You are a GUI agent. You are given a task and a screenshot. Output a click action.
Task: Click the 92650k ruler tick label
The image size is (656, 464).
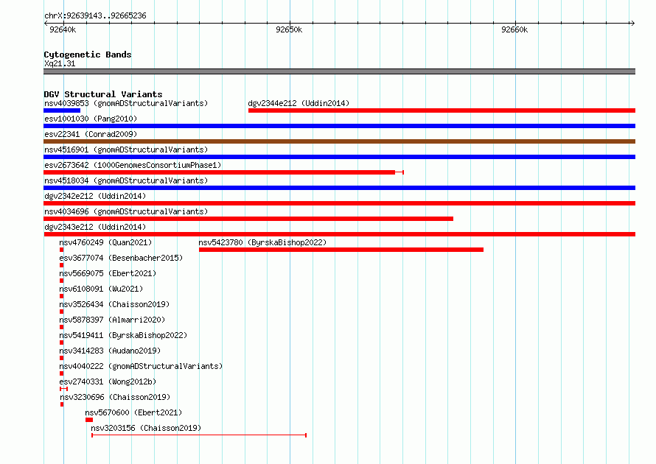tap(289, 29)
